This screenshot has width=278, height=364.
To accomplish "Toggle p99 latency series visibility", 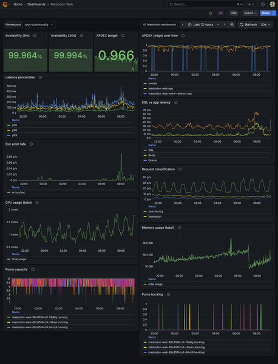I will 15,135.
